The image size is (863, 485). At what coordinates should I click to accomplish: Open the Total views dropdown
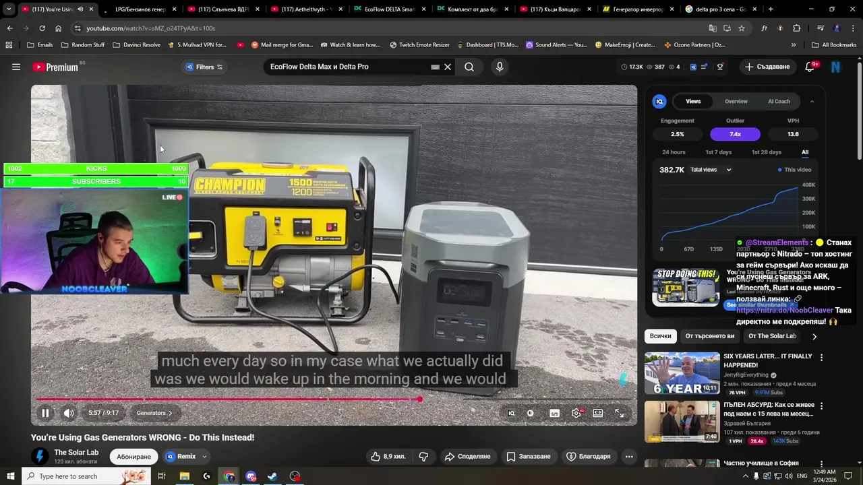pyautogui.click(x=710, y=170)
